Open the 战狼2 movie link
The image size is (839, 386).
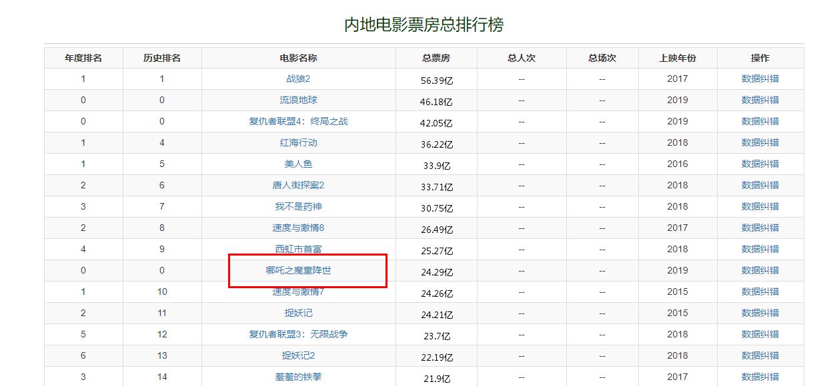coord(298,79)
